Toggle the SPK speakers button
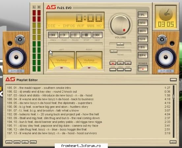 (143, 55)
